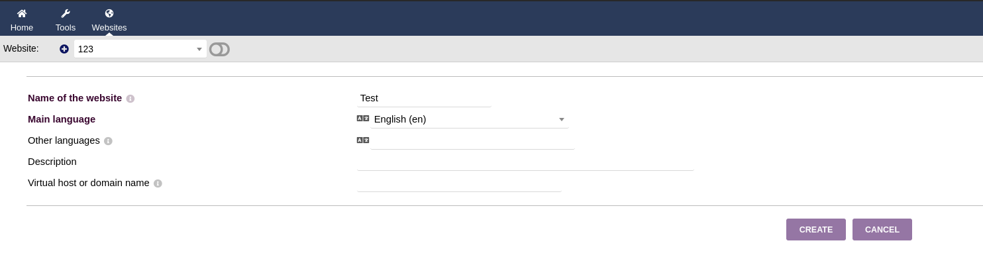The width and height of the screenshot is (983, 257).
Task: Open the website 123 dropdown
Action: pyautogui.click(x=140, y=49)
